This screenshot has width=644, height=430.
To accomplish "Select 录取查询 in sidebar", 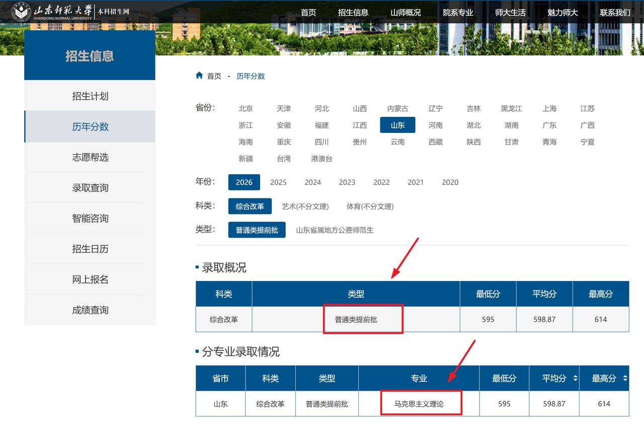I will 90,187.
